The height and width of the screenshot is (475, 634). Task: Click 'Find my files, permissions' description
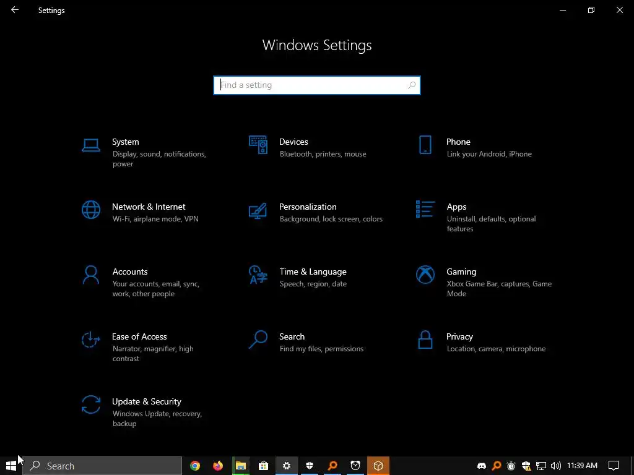tap(321, 349)
